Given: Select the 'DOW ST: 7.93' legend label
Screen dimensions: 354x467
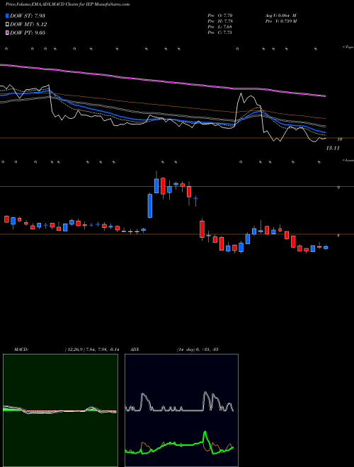Looking at the screenshot, I should pyautogui.click(x=28, y=16).
